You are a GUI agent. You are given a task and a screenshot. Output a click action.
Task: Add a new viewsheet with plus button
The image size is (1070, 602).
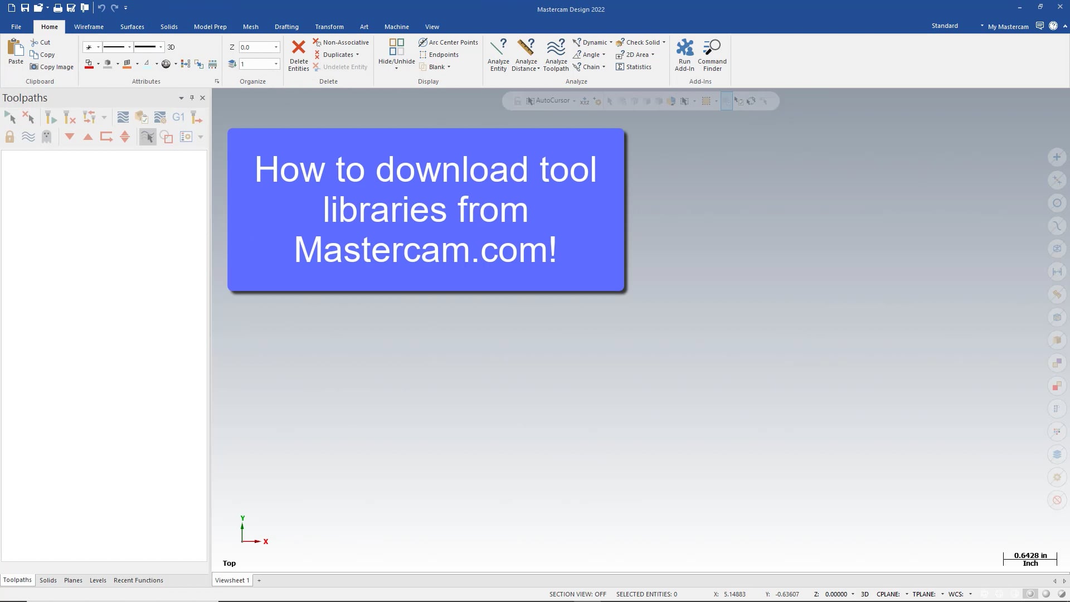[259, 580]
